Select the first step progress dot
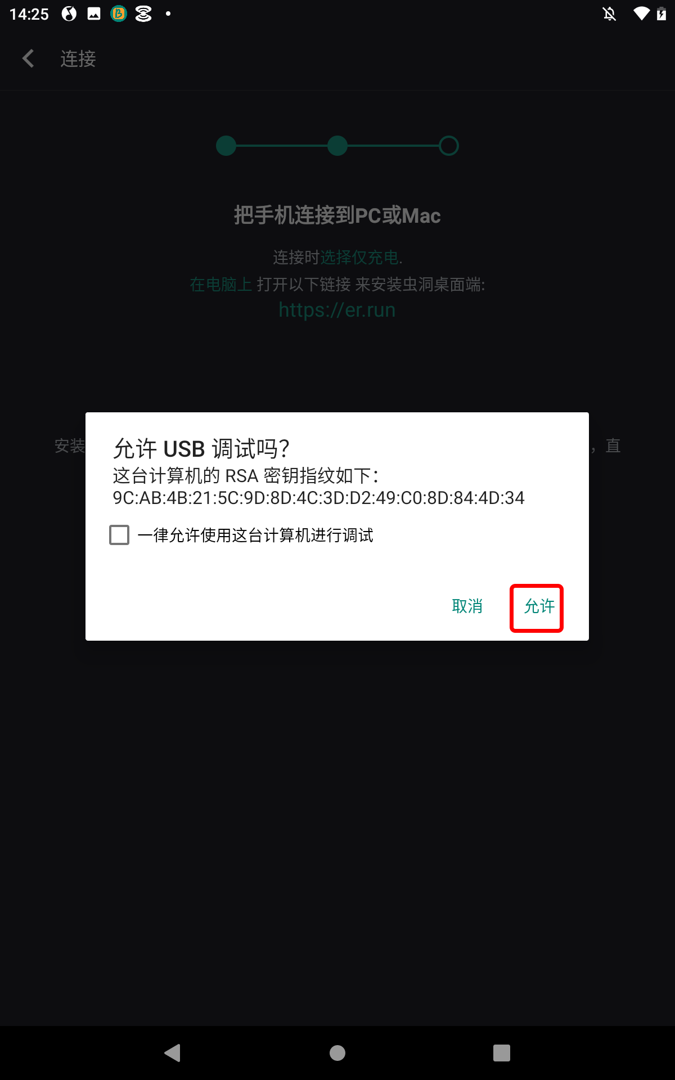The height and width of the screenshot is (1080, 675). coord(226,146)
